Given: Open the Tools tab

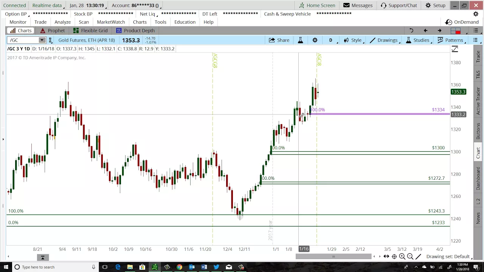Looking at the screenshot, I should [160, 22].
